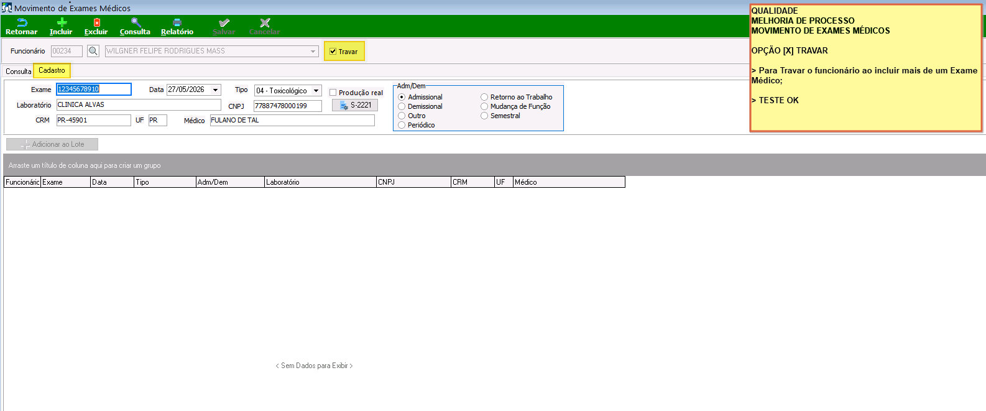This screenshot has height=411, width=986.
Task: Sort grid by CNPJ column header
Action: click(413, 182)
